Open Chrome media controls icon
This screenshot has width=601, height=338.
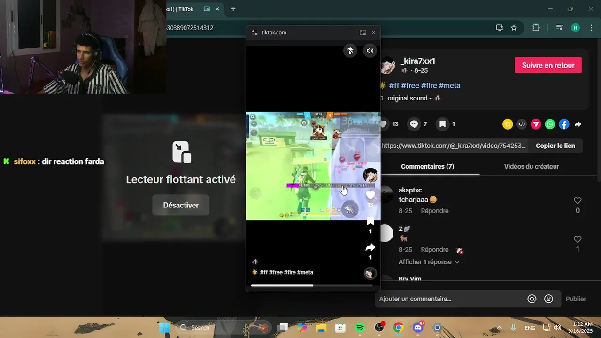[x=559, y=28]
